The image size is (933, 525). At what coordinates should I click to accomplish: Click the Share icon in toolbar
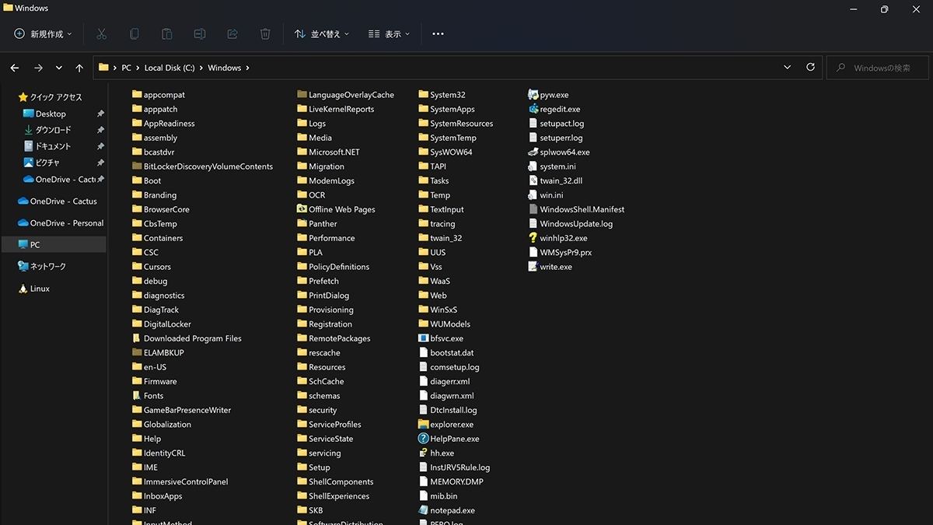(232, 34)
